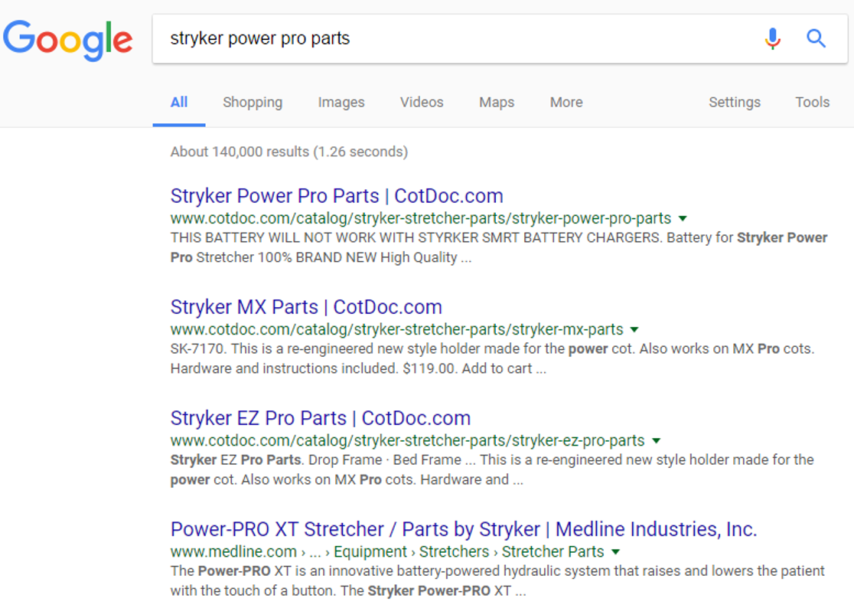
Task: Switch to the Images tab
Action: click(x=341, y=103)
